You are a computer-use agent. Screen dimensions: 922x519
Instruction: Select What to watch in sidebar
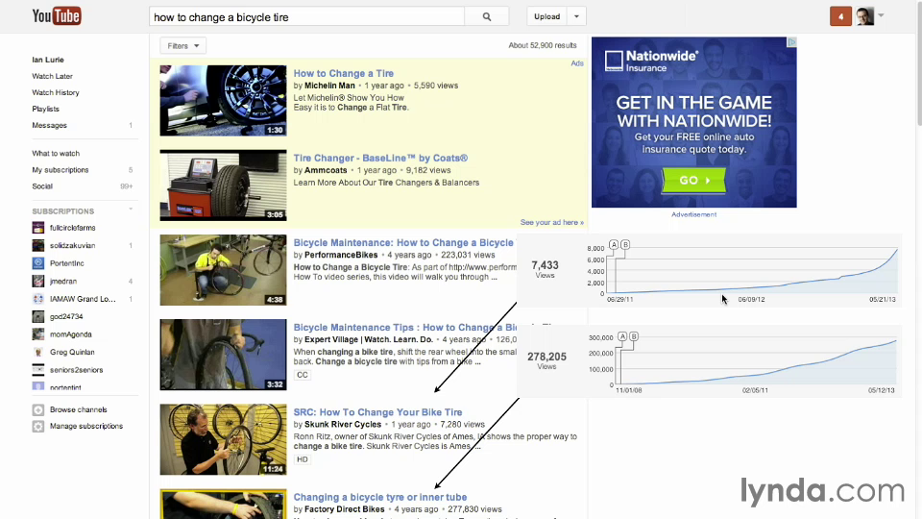[56, 153]
